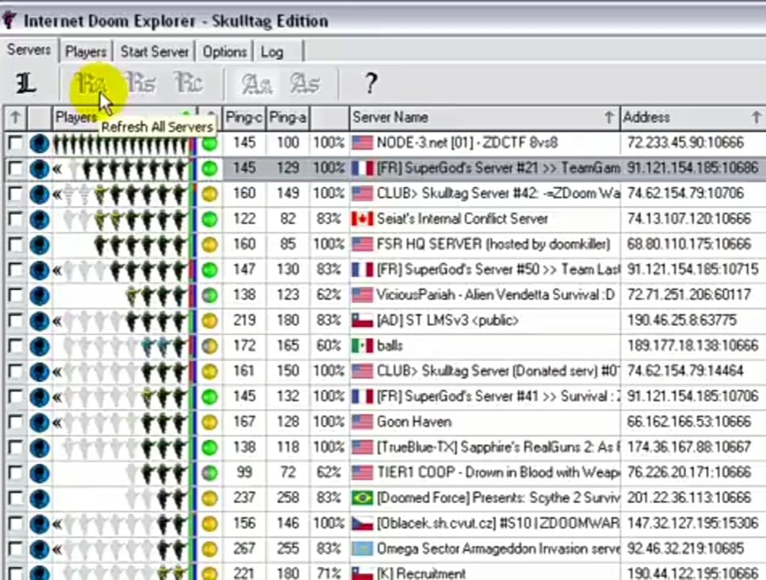Select Omega Sector Armageddon Invasion server
The height and width of the screenshot is (580, 766).
[497, 549]
